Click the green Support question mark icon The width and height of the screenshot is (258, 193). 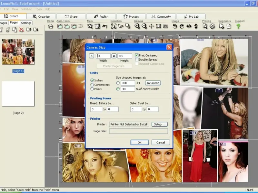click(238, 26)
